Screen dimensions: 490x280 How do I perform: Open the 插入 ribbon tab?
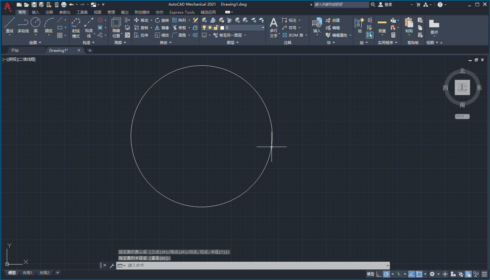point(36,12)
